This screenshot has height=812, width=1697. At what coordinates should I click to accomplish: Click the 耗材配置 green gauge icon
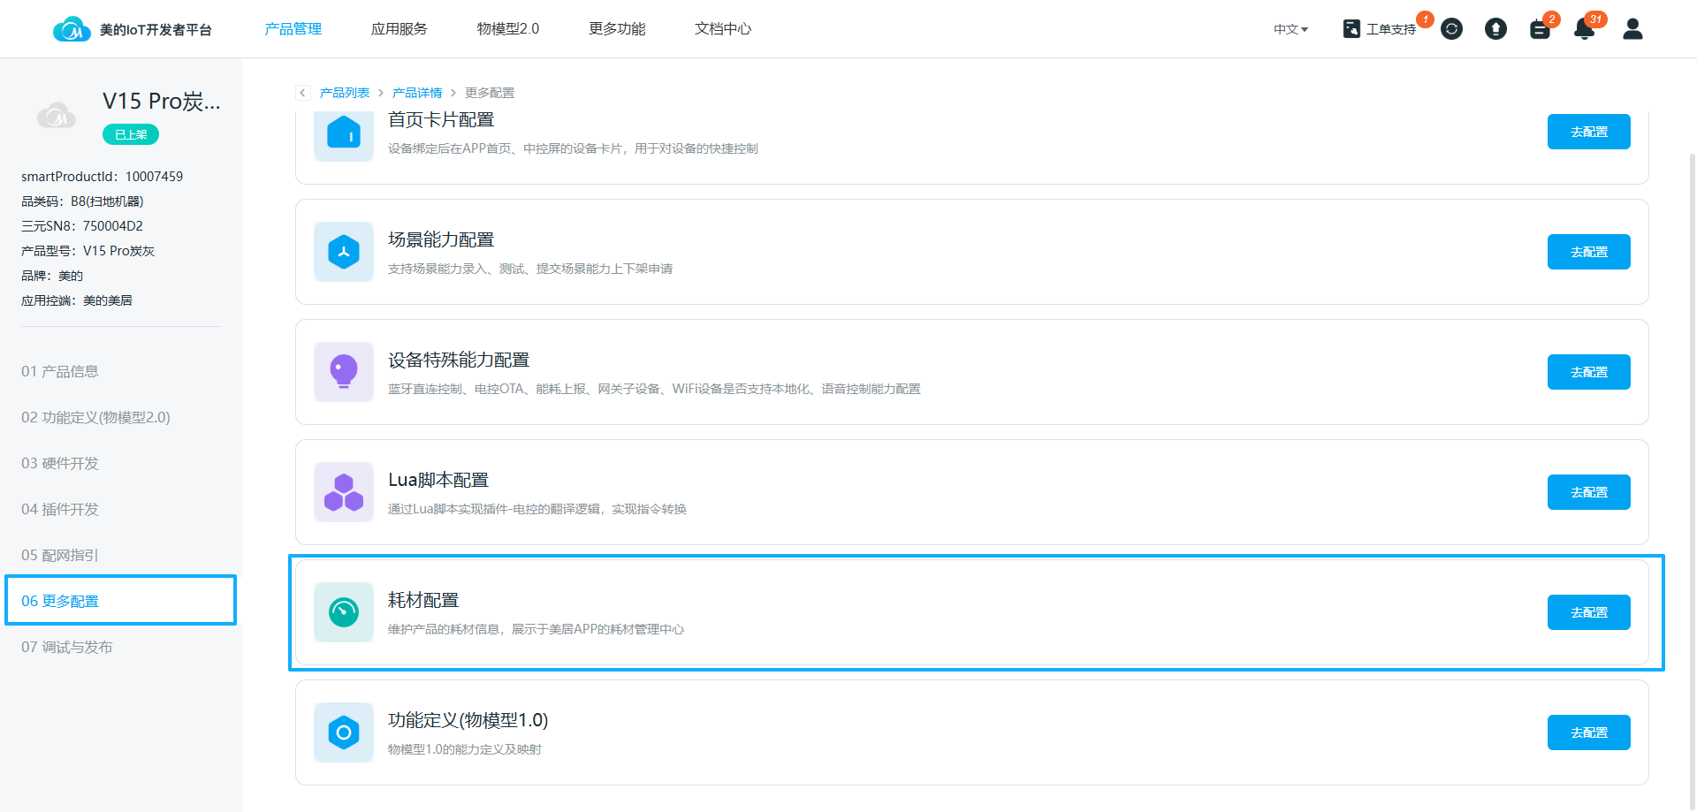[x=344, y=612]
